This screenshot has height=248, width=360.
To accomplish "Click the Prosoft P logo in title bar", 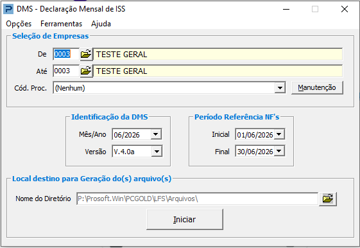I will (8, 9).
